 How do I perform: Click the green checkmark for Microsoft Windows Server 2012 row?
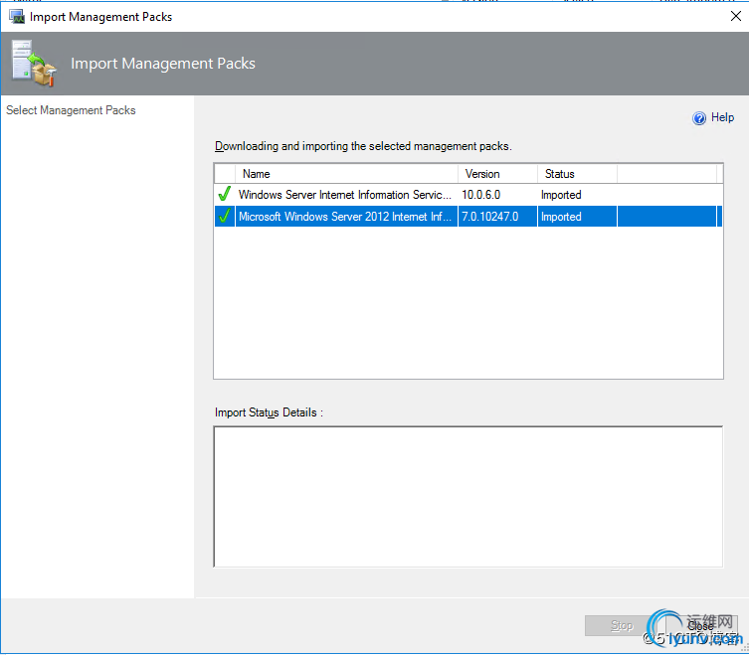click(x=225, y=216)
